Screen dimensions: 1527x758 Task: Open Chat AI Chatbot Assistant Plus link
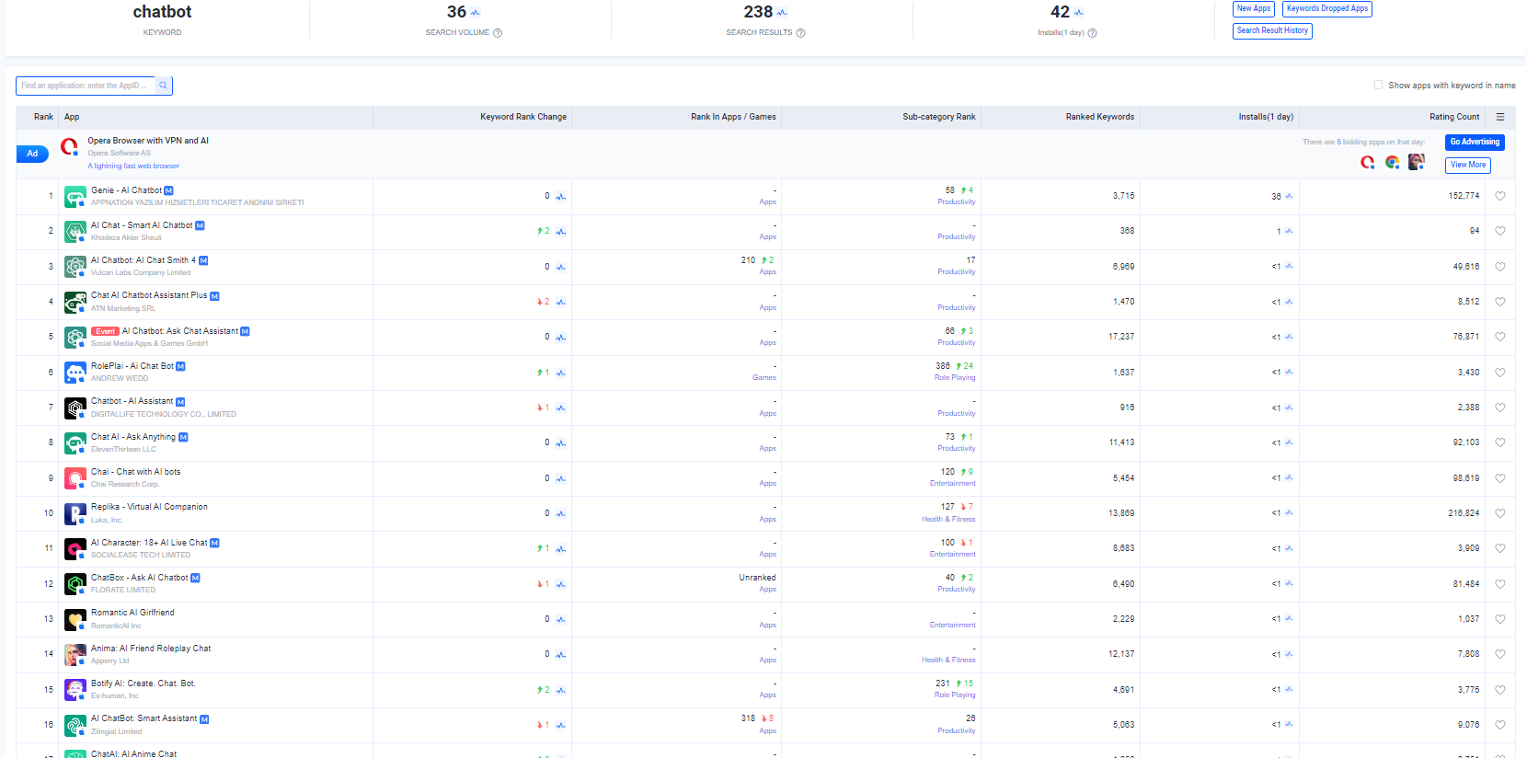coord(149,295)
